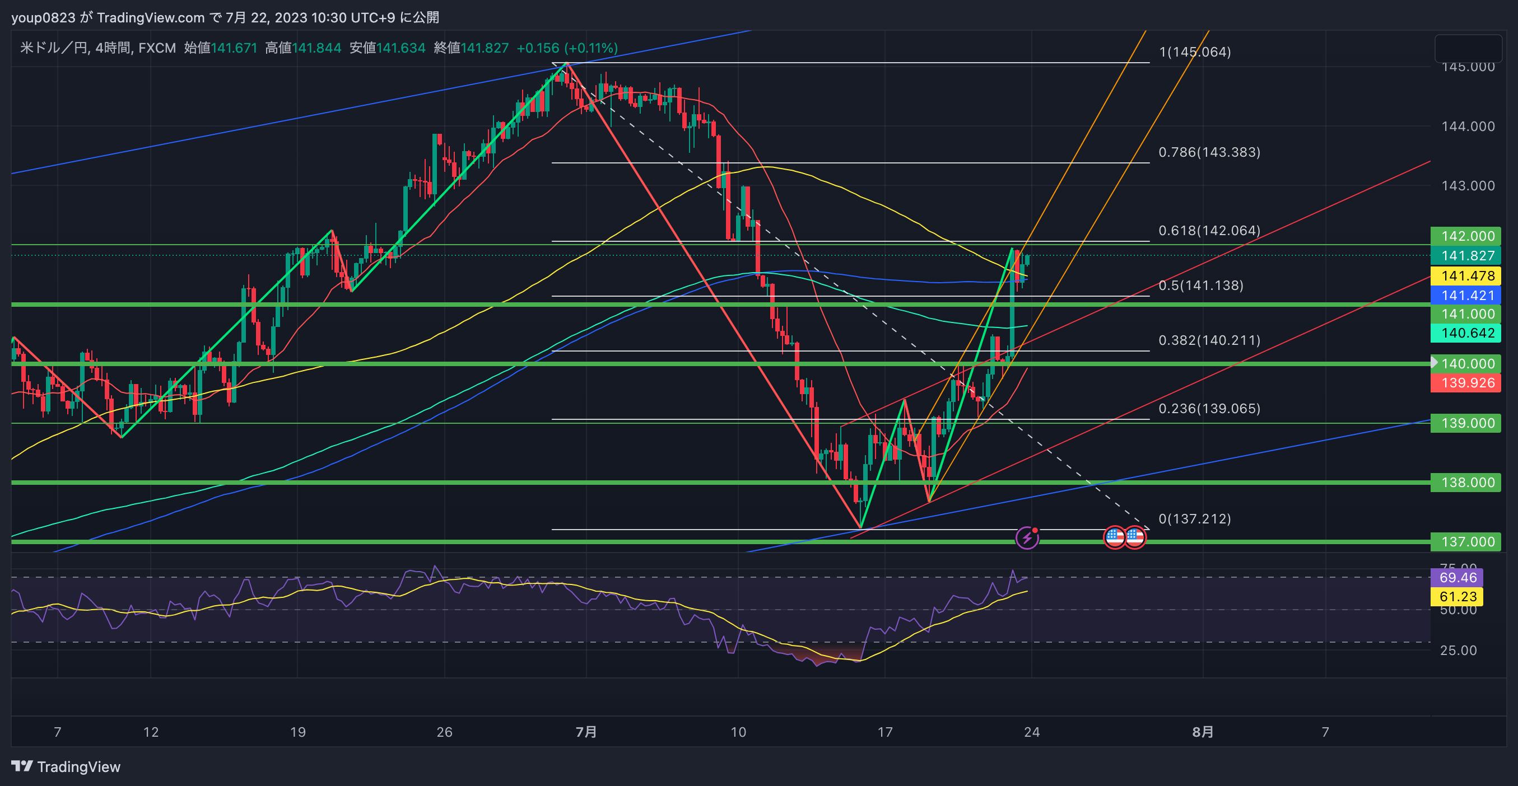This screenshot has width=1518, height=786.
Task: Select the 141.000 horizontal level label
Action: click(x=1465, y=314)
